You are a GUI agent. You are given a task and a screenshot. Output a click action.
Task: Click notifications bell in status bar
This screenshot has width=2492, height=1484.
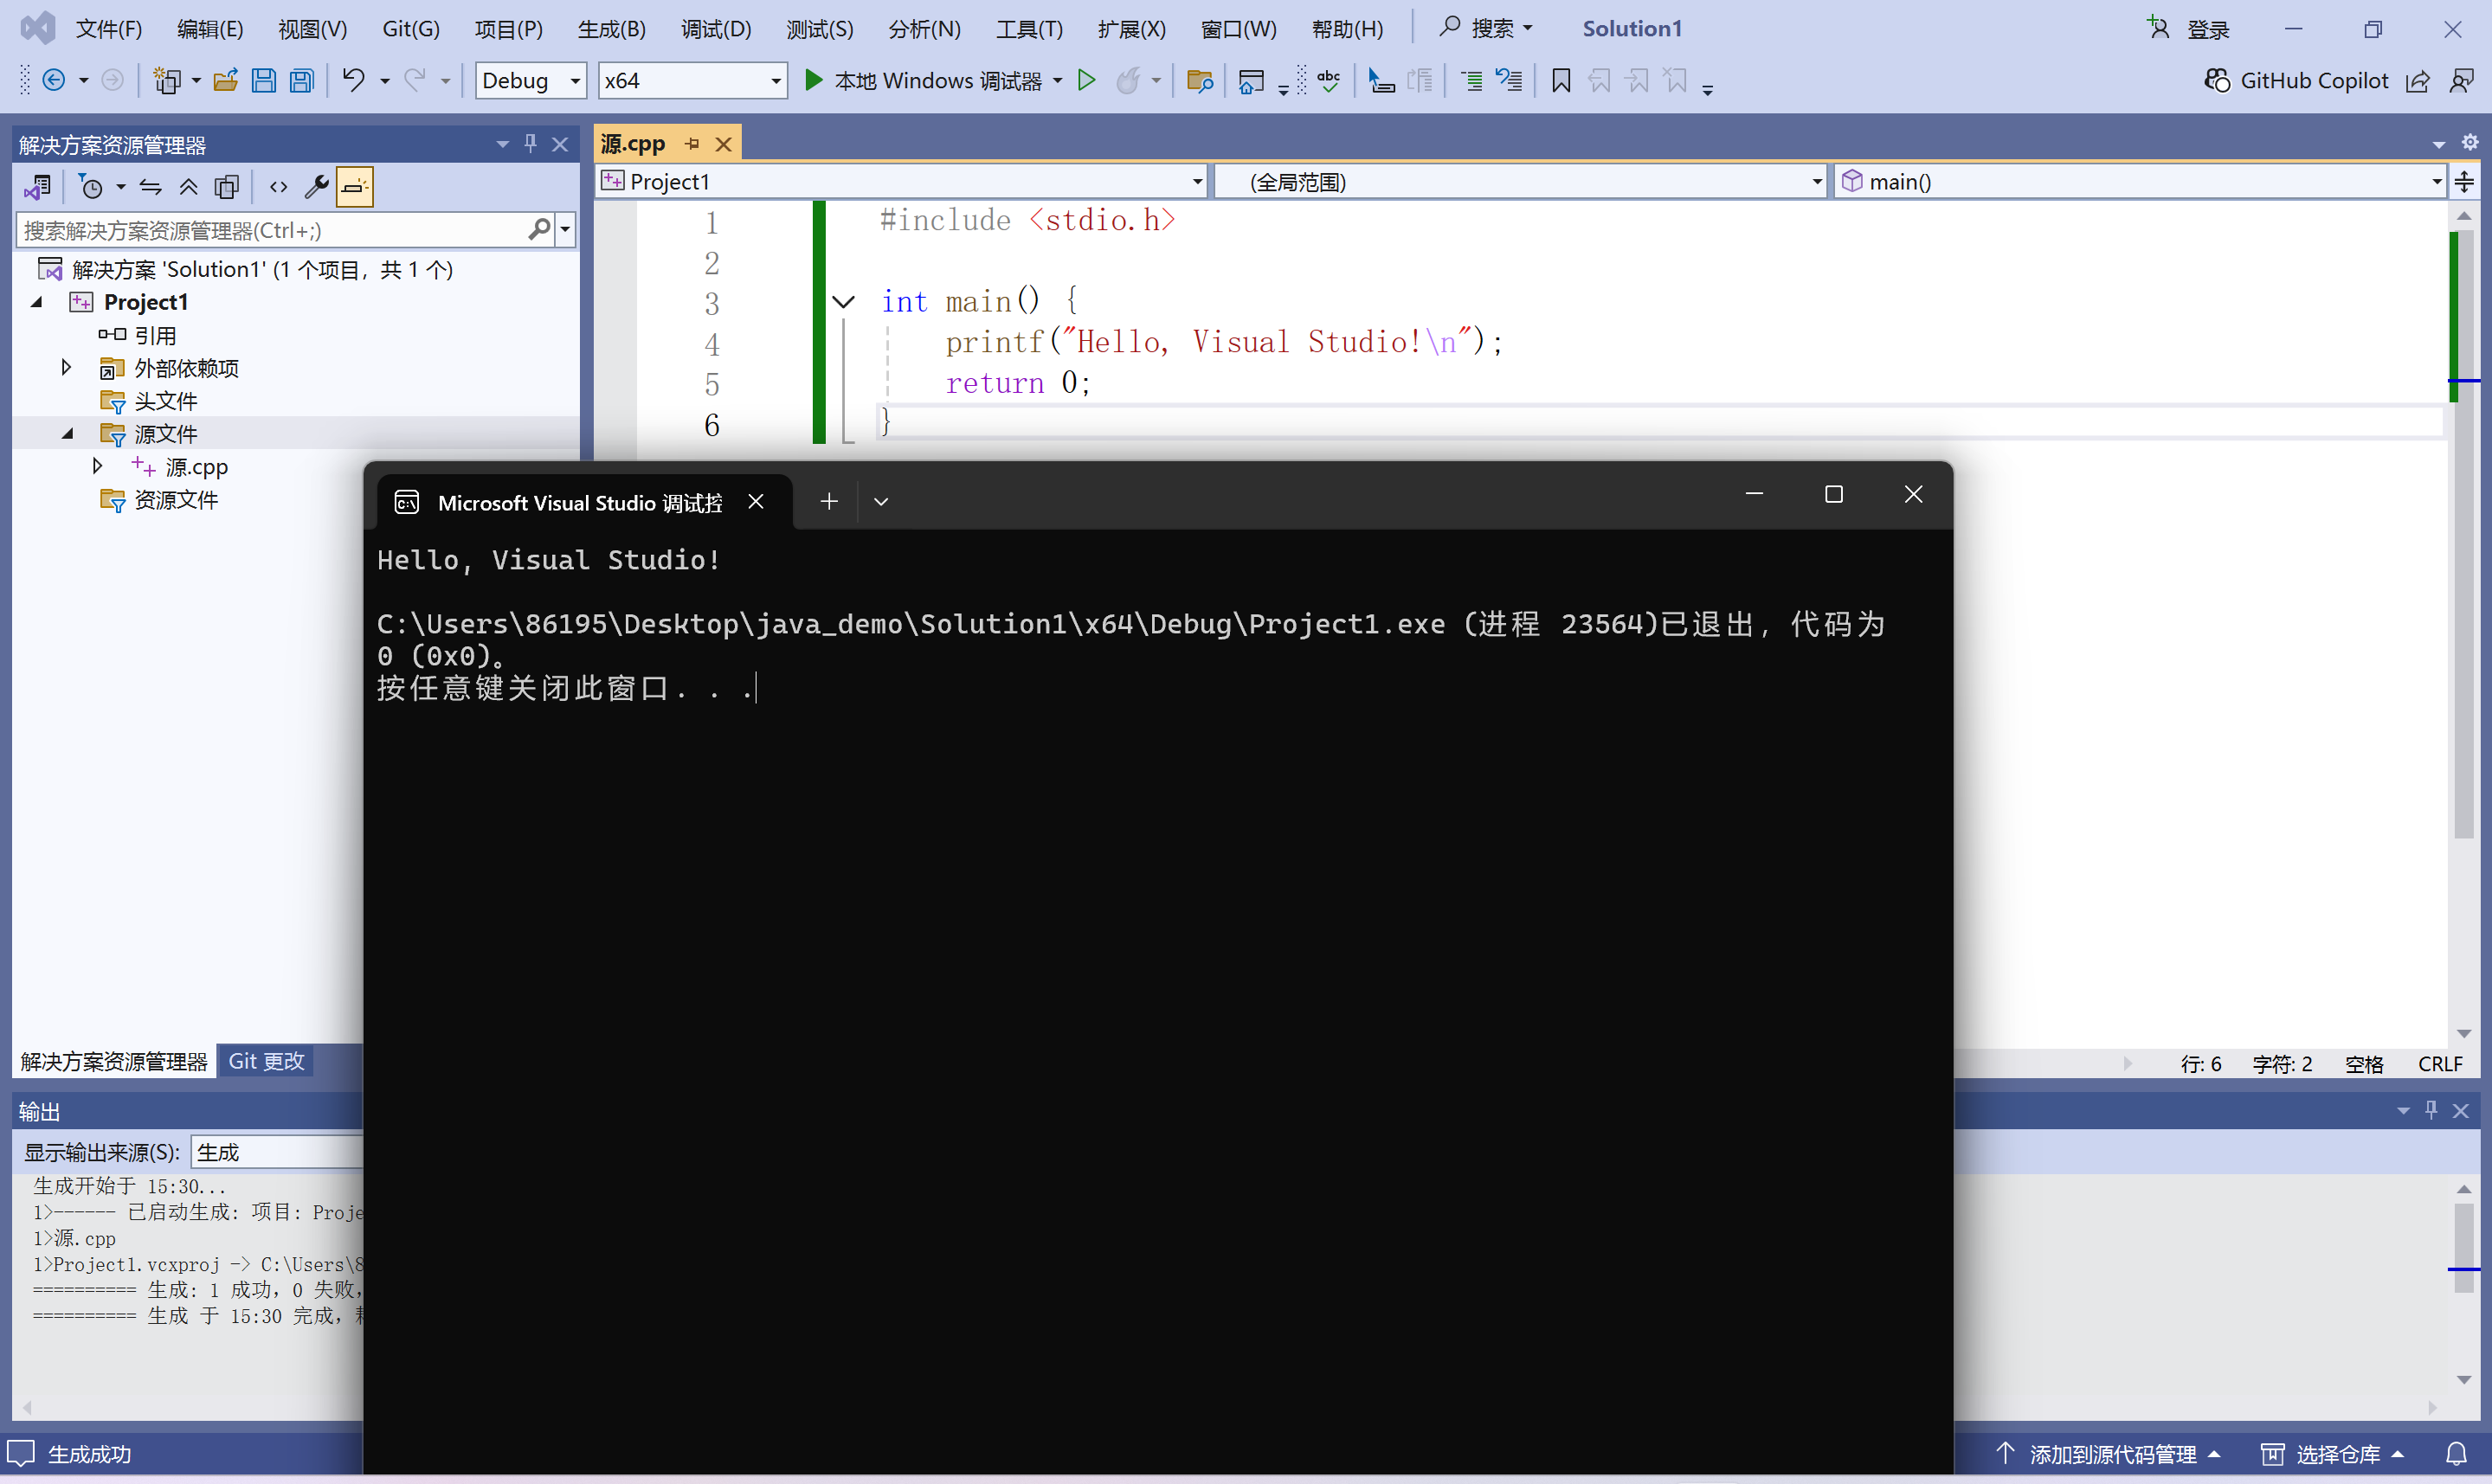coord(2456,1453)
